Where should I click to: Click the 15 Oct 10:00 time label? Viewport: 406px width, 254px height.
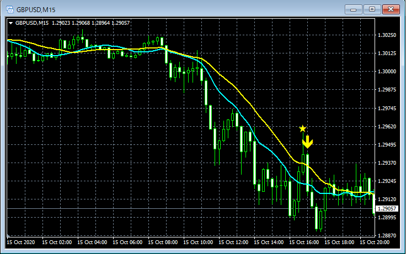pos(198,242)
